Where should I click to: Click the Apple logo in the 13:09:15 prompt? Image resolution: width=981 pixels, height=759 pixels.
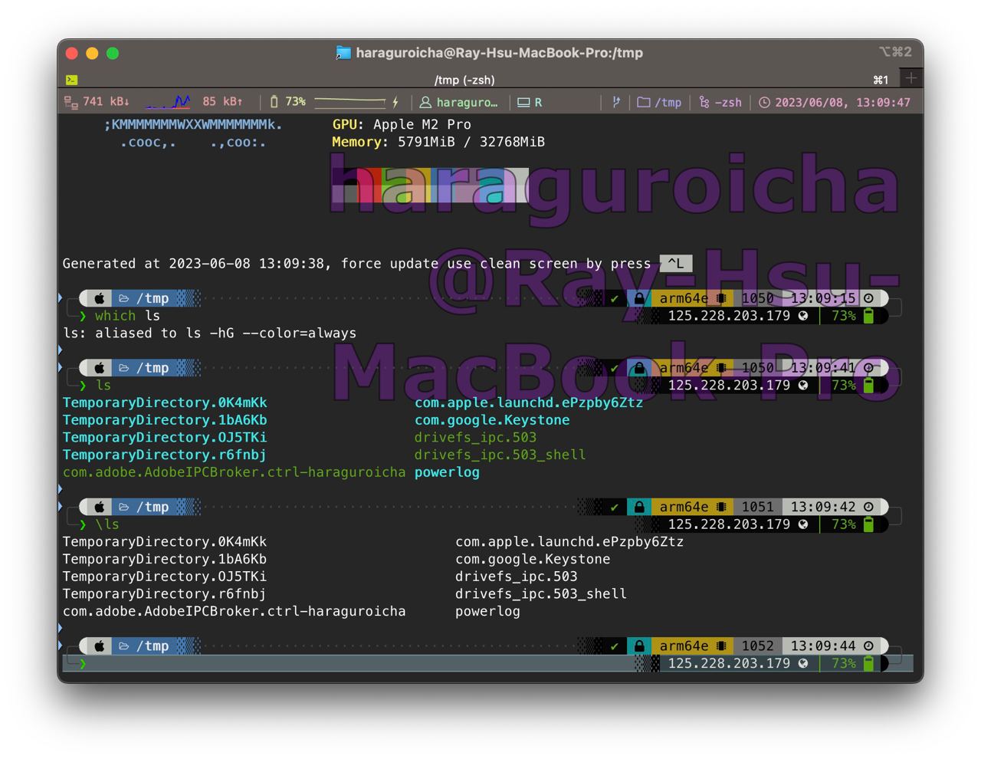[99, 298]
